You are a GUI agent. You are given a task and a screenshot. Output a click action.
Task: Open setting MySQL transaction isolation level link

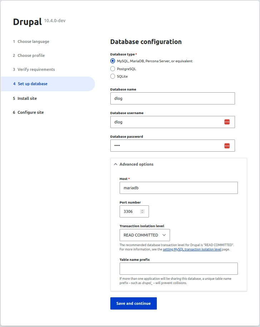tap(192, 249)
